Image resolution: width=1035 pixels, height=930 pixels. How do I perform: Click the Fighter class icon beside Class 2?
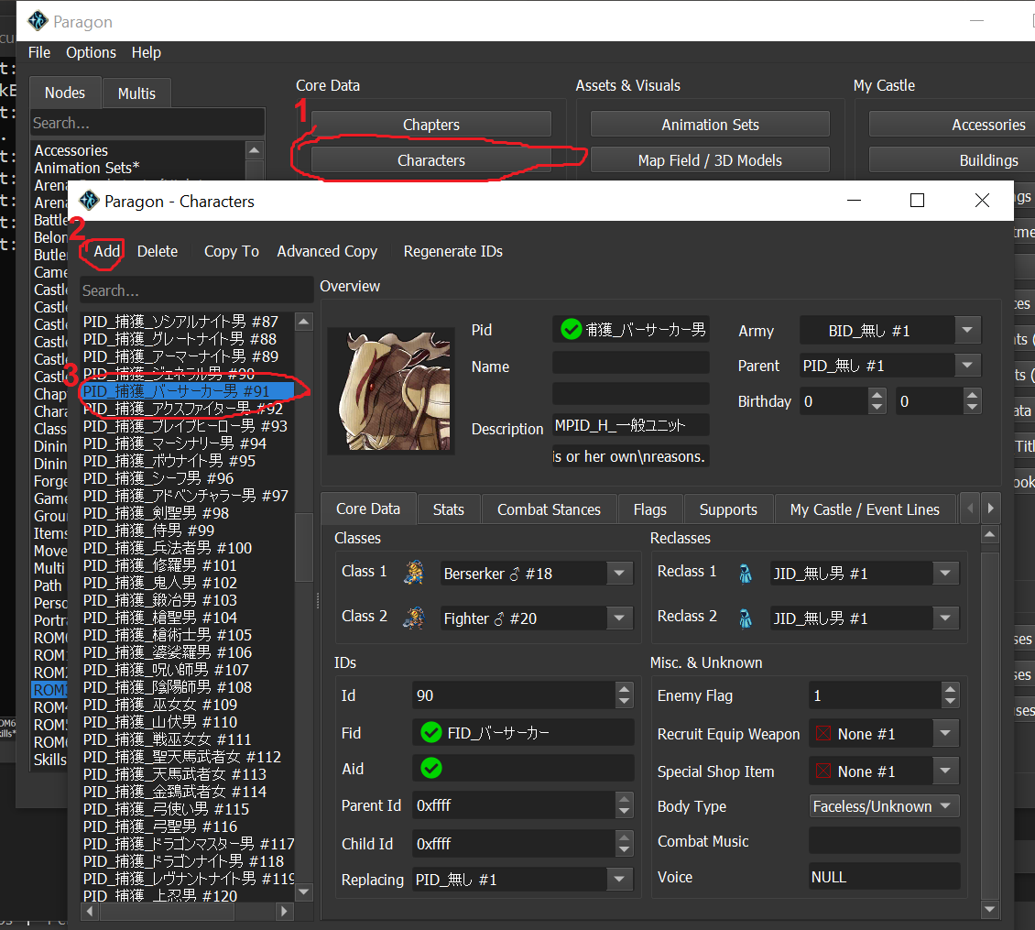tap(414, 618)
